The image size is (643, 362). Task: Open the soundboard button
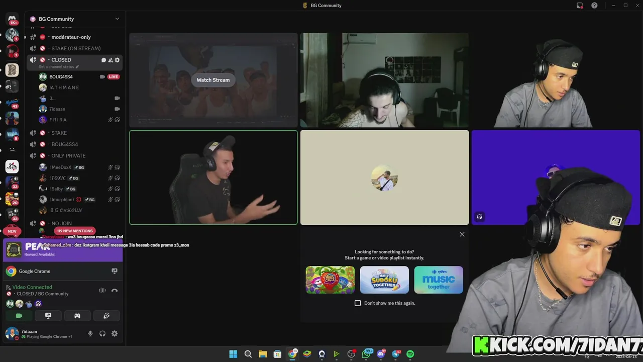tap(106, 316)
